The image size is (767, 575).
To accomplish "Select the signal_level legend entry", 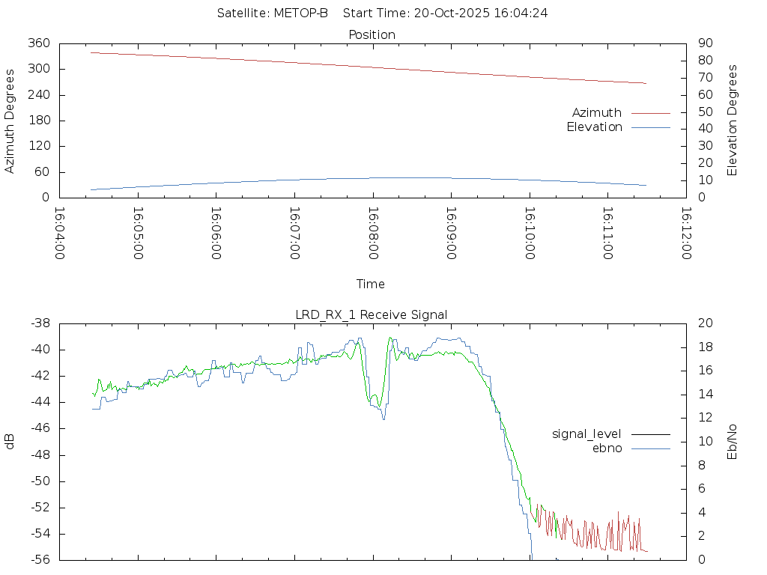I will click(586, 433).
